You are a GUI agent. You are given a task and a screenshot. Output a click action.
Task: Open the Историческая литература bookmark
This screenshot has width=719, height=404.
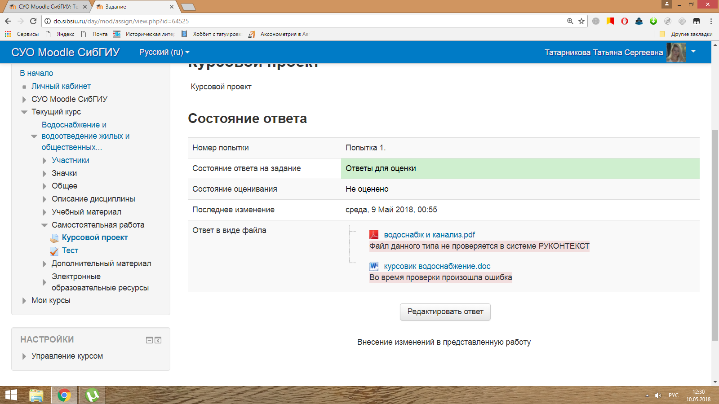tap(144, 34)
